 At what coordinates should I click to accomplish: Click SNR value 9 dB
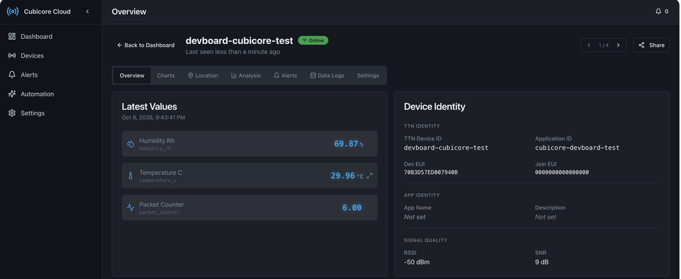click(541, 262)
